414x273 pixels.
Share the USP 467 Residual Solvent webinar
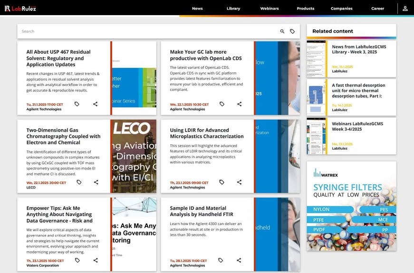96,104
